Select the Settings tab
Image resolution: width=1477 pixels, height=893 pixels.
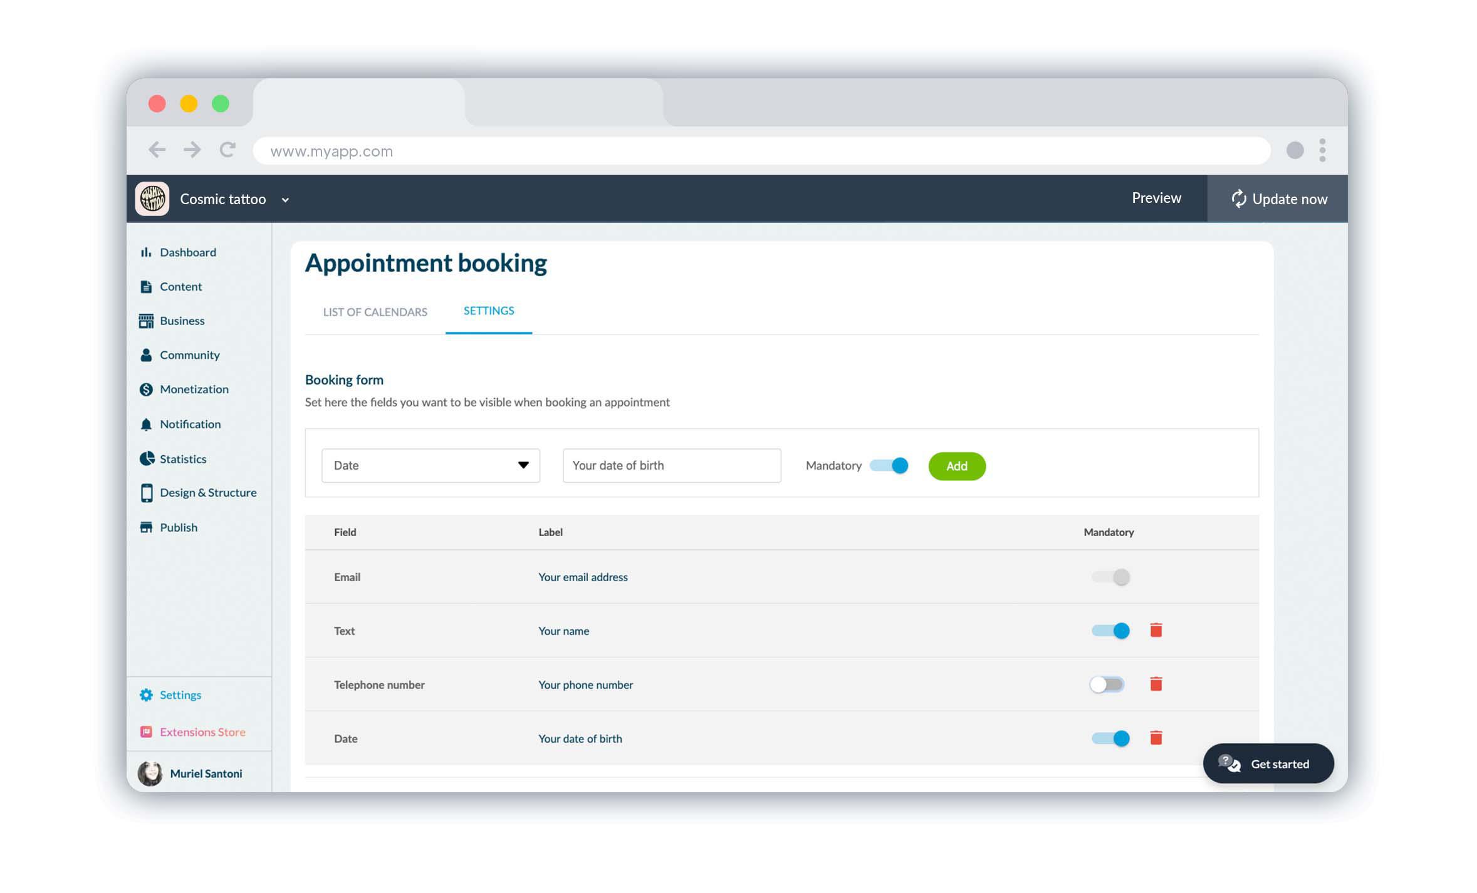pos(488,311)
